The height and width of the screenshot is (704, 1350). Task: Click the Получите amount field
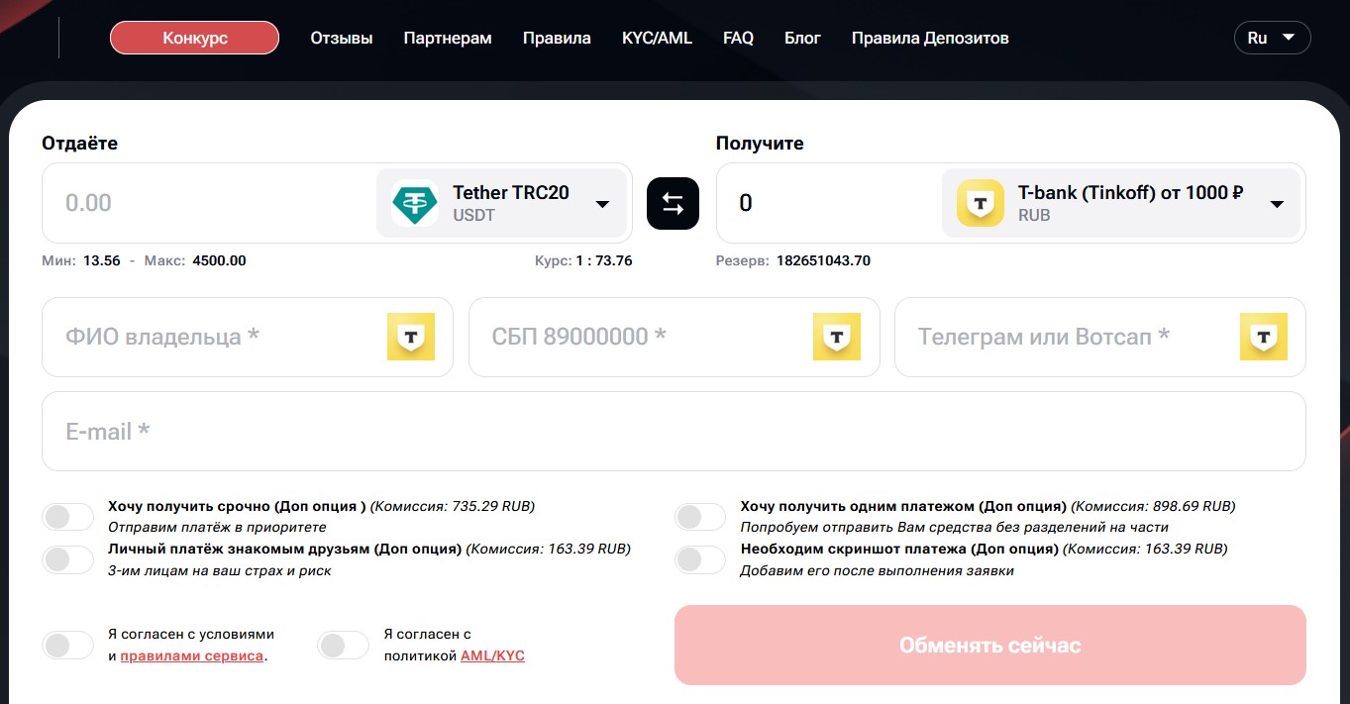[828, 203]
